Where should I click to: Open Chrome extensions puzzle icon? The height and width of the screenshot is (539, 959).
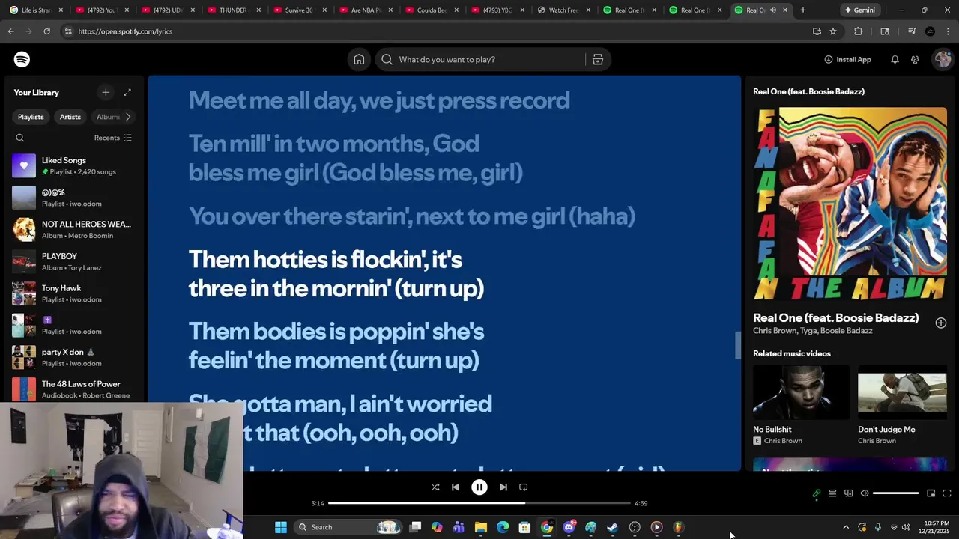(x=859, y=31)
